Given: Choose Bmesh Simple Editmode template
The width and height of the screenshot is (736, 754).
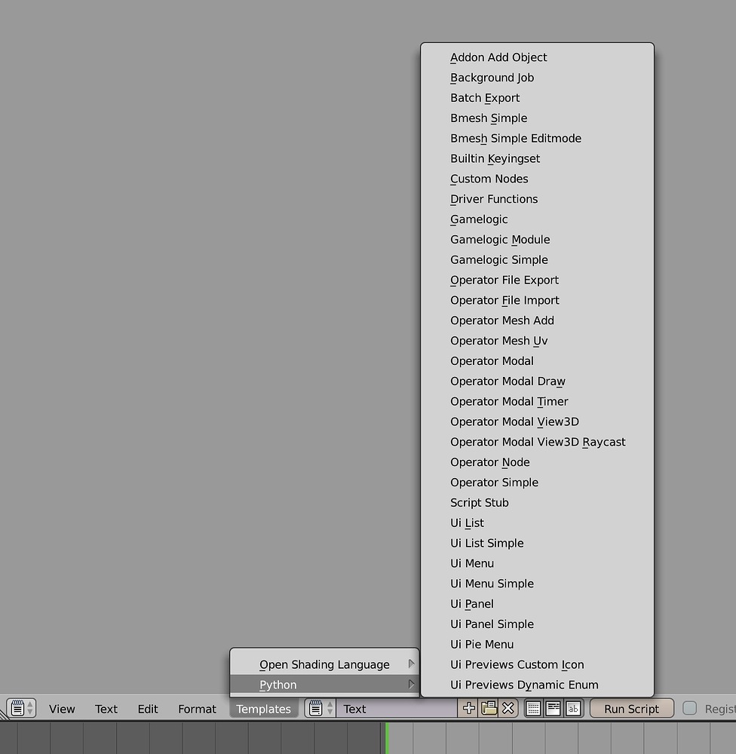Looking at the screenshot, I should click(538, 138).
